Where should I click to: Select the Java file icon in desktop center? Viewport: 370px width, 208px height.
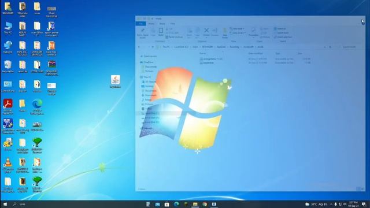[115, 81]
